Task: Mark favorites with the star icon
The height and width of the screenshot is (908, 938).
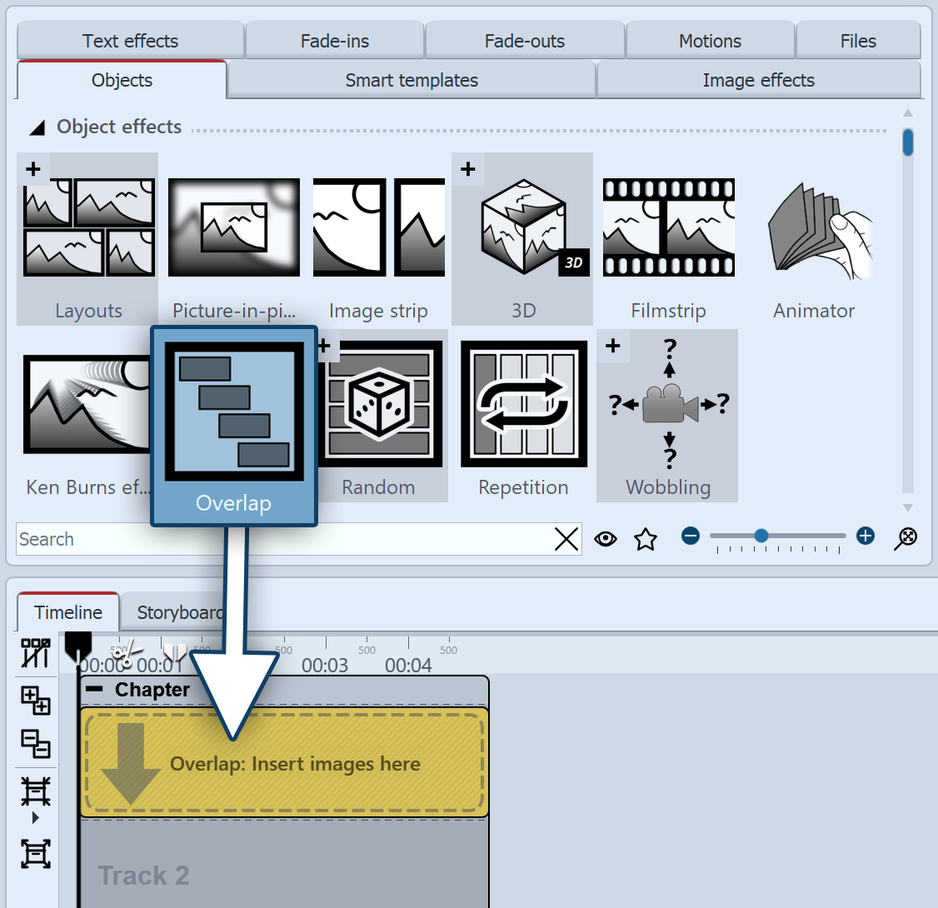Action: 645,539
